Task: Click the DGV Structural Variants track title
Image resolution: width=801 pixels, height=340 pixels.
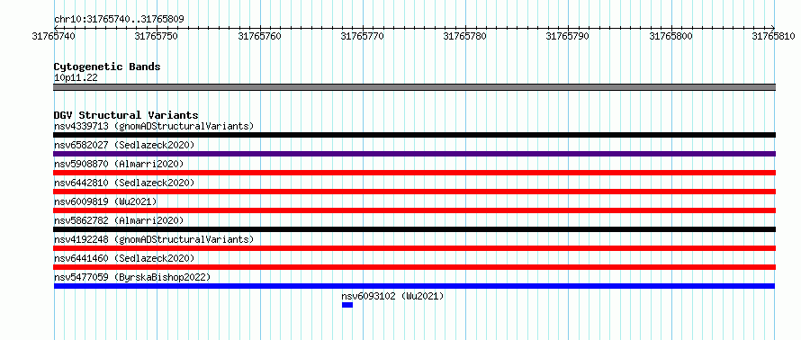Action: pyautogui.click(x=126, y=115)
